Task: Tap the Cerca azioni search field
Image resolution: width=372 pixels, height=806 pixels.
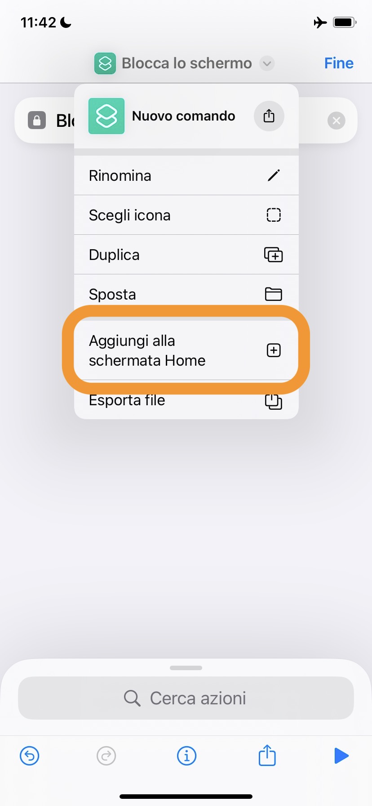Action: [x=186, y=698]
